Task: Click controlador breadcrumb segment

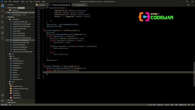Action: click(x=41, y=8)
